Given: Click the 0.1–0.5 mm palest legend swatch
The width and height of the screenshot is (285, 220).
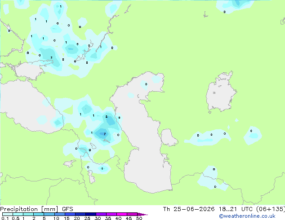Looking at the screenshot, I should (8, 214).
